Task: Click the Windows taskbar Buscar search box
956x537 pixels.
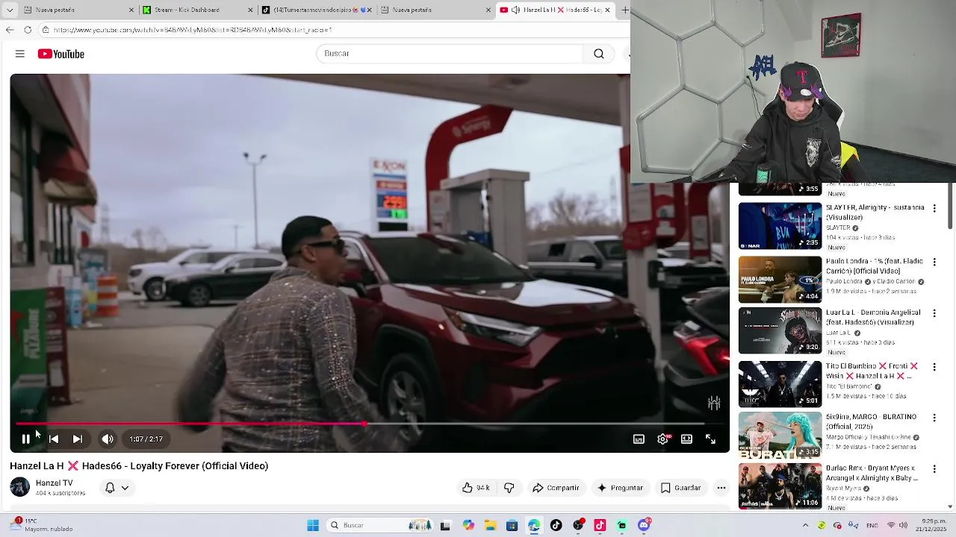Action: point(381,525)
